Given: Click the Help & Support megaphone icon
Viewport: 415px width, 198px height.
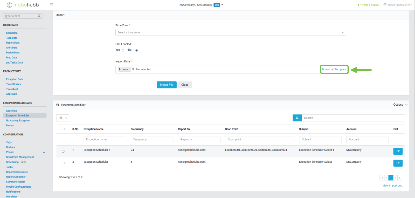Looking at the screenshot, I should coord(359,5).
